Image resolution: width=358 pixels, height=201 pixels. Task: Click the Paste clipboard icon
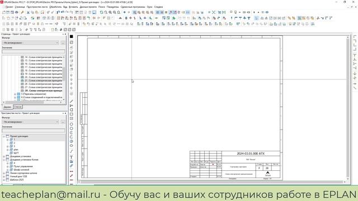37,12
